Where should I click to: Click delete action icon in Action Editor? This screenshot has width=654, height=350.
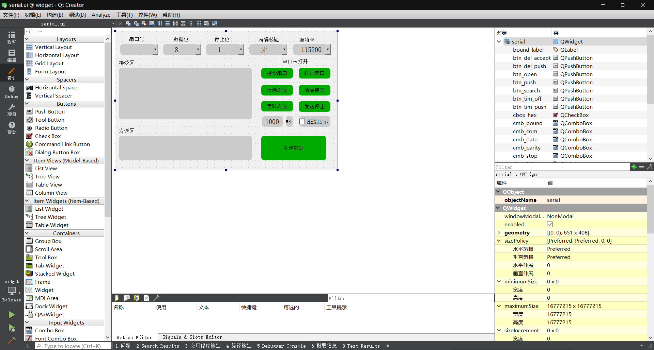click(x=146, y=298)
